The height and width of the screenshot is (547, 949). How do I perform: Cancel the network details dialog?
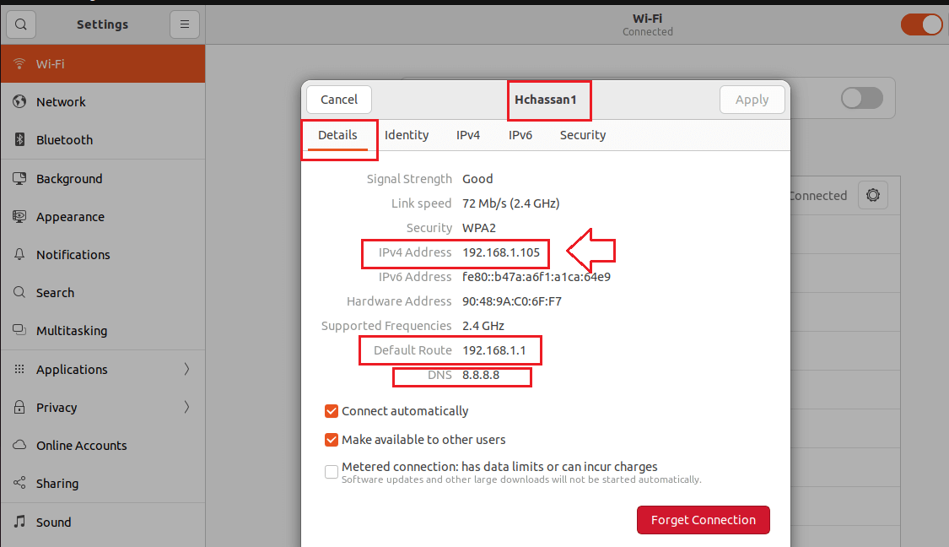(x=338, y=99)
